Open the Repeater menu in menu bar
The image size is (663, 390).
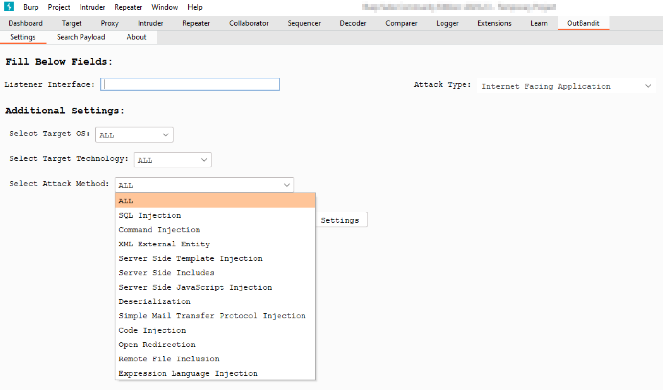click(x=128, y=7)
